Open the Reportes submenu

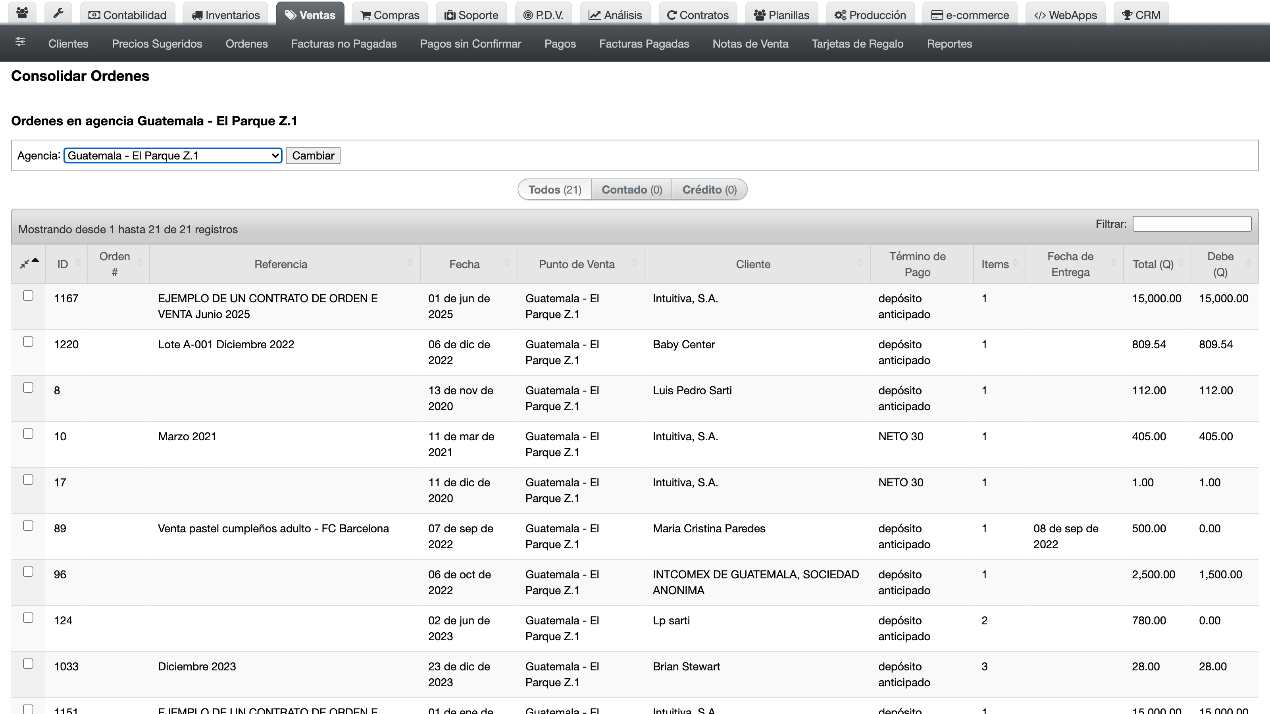(949, 44)
